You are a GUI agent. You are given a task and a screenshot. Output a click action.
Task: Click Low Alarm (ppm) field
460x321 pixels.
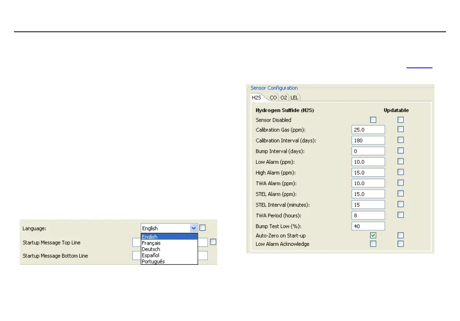point(368,162)
